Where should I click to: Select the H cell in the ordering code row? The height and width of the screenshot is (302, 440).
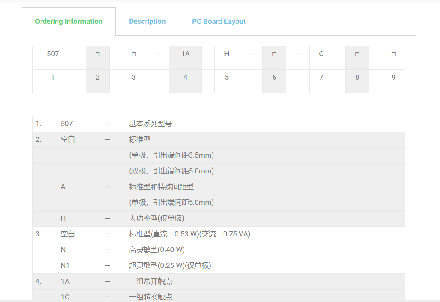click(227, 54)
